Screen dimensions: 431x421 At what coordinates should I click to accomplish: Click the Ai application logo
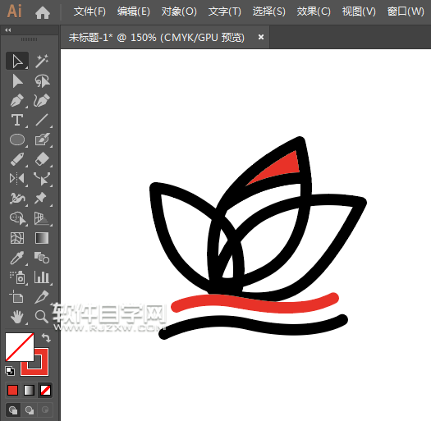14,11
